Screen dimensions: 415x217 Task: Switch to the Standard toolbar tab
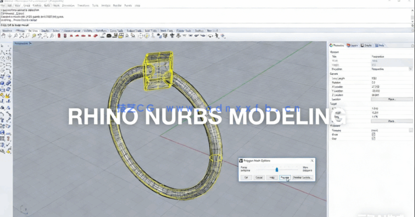pos(7,31)
